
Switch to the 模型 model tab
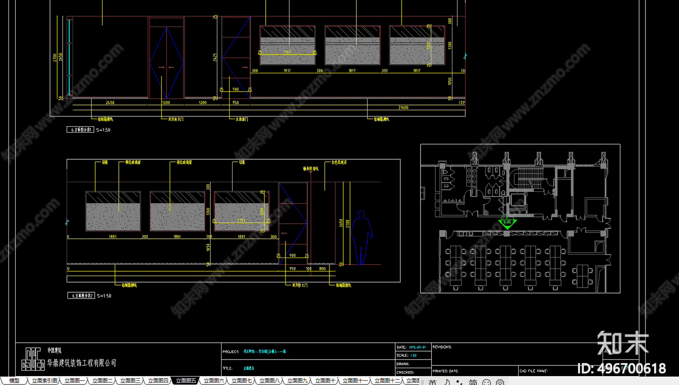pyautogui.click(x=14, y=381)
